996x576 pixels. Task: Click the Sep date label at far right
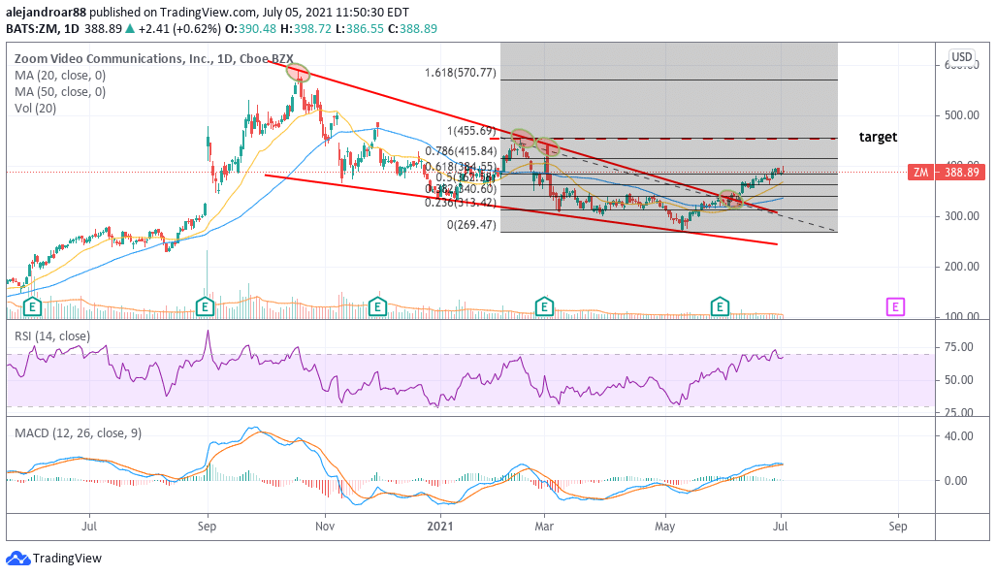click(897, 527)
